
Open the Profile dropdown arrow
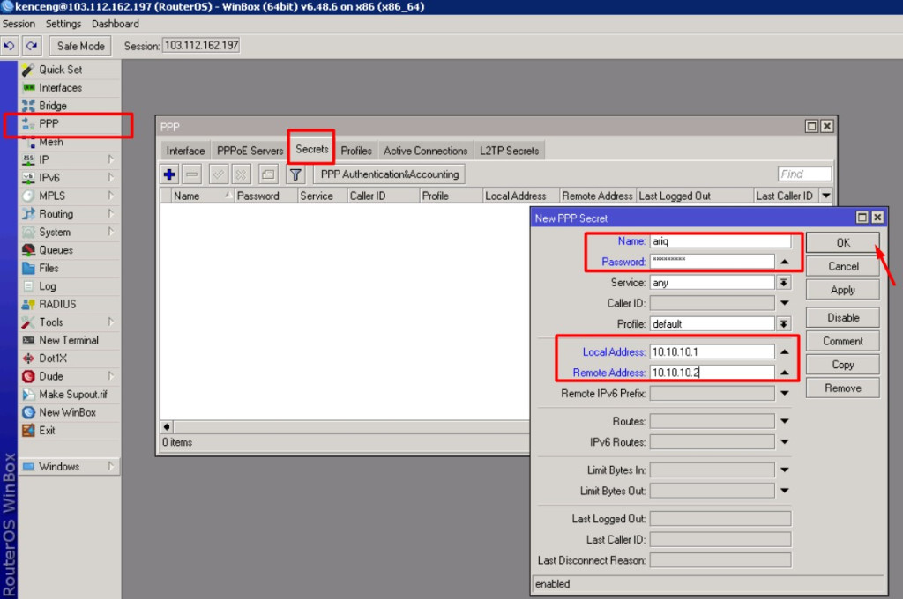pyautogui.click(x=784, y=324)
